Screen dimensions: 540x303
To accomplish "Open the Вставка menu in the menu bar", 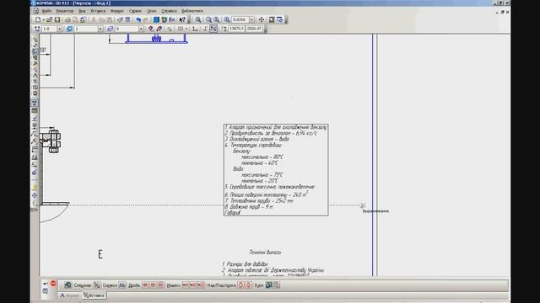I will tap(98, 11).
